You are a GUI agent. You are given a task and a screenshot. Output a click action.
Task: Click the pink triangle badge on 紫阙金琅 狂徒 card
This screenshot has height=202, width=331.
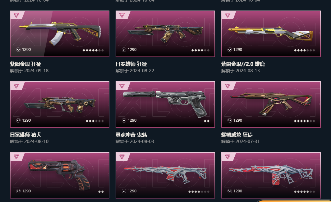coord(16,15)
